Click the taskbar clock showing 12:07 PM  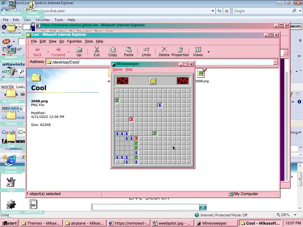tap(293, 223)
